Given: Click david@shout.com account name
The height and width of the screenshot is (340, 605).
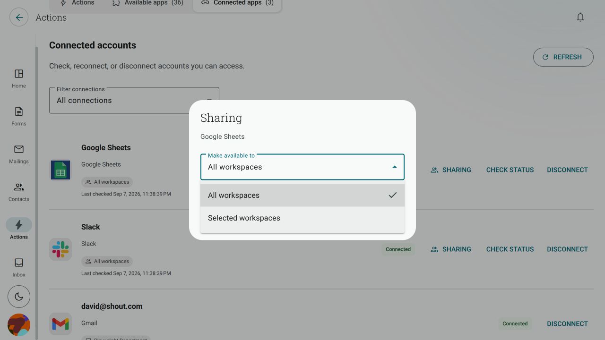Looking at the screenshot, I should coord(112,306).
